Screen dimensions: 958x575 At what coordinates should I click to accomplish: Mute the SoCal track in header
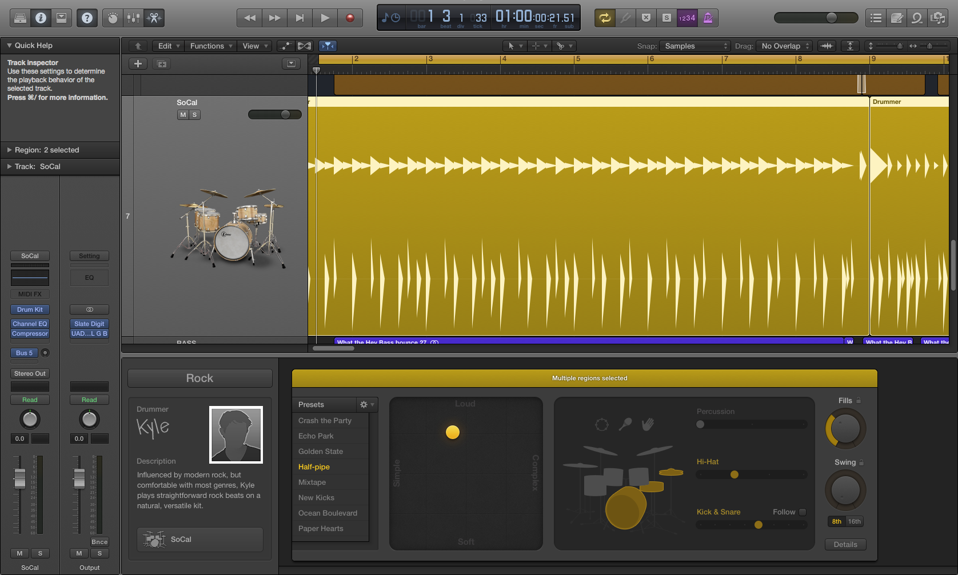[183, 115]
